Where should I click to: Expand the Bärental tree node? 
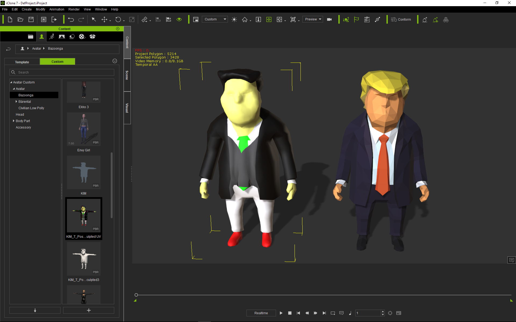(16, 102)
